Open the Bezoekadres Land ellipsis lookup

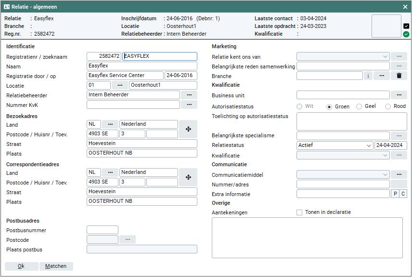click(110, 124)
